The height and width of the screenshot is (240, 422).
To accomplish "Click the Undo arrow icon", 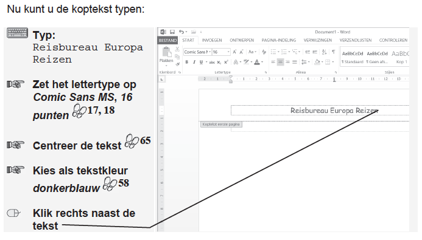I will (181, 32).
